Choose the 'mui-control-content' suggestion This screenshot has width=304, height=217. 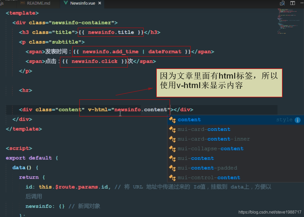[235, 177]
